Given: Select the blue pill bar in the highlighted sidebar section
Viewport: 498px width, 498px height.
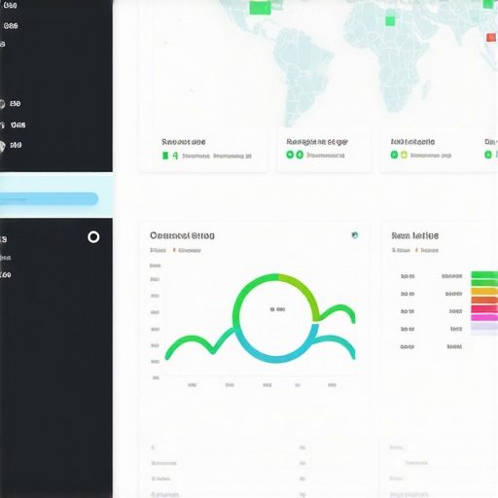Looking at the screenshot, I should [x=49, y=198].
